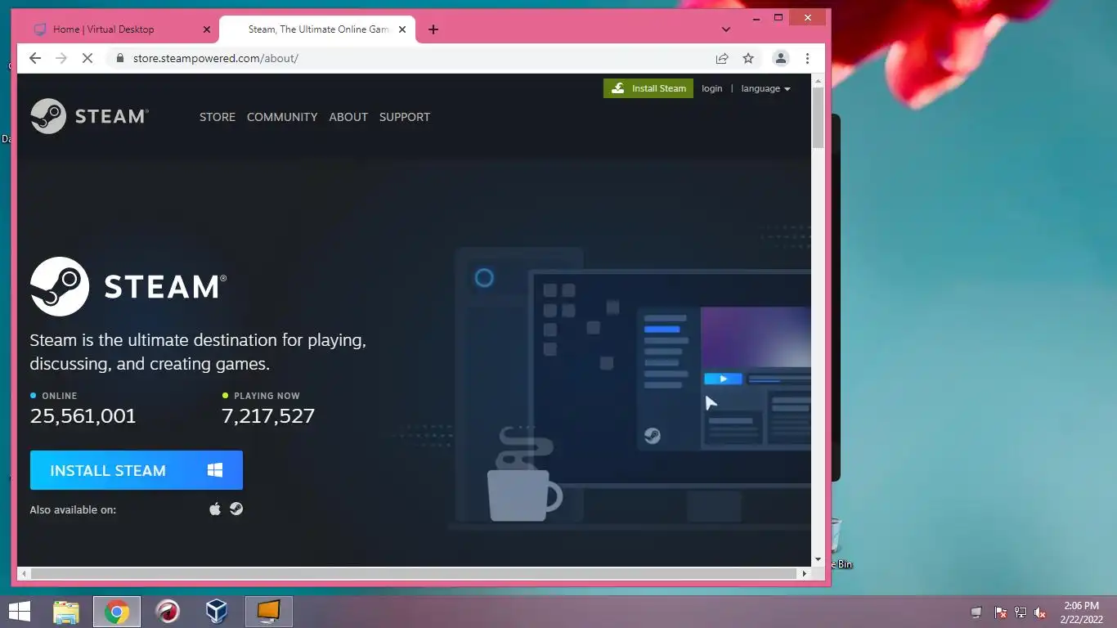Open the Windows Start menu
Screen dimensions: 1117x628
(19, 612)
